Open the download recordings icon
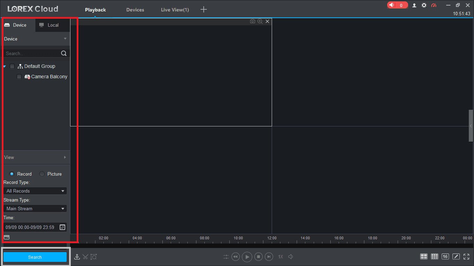The image size is (474, 266). (x=77, y=257)
